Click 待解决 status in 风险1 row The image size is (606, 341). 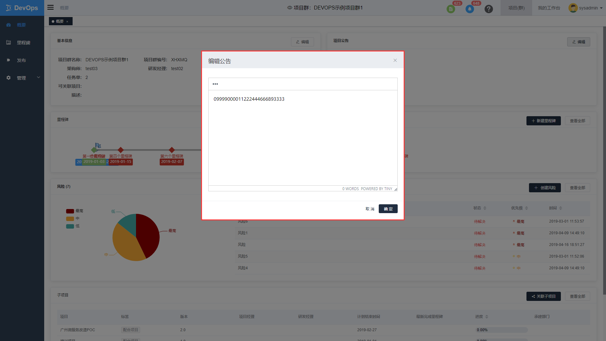click(x=480, y=233)
